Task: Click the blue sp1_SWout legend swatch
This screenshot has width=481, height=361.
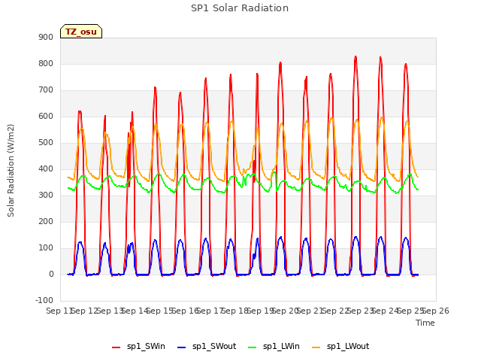Action: point(182,347)
